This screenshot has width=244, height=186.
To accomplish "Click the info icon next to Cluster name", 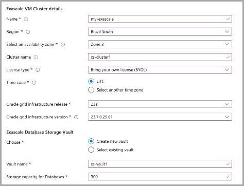I will (36, 57).
